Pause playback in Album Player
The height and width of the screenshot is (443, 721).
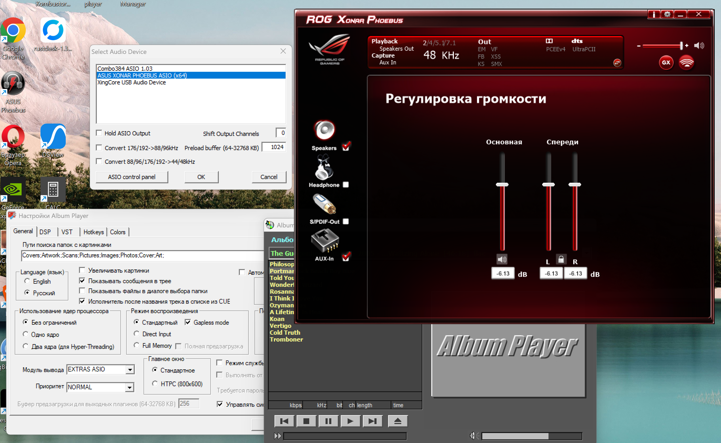coord(328,421)
